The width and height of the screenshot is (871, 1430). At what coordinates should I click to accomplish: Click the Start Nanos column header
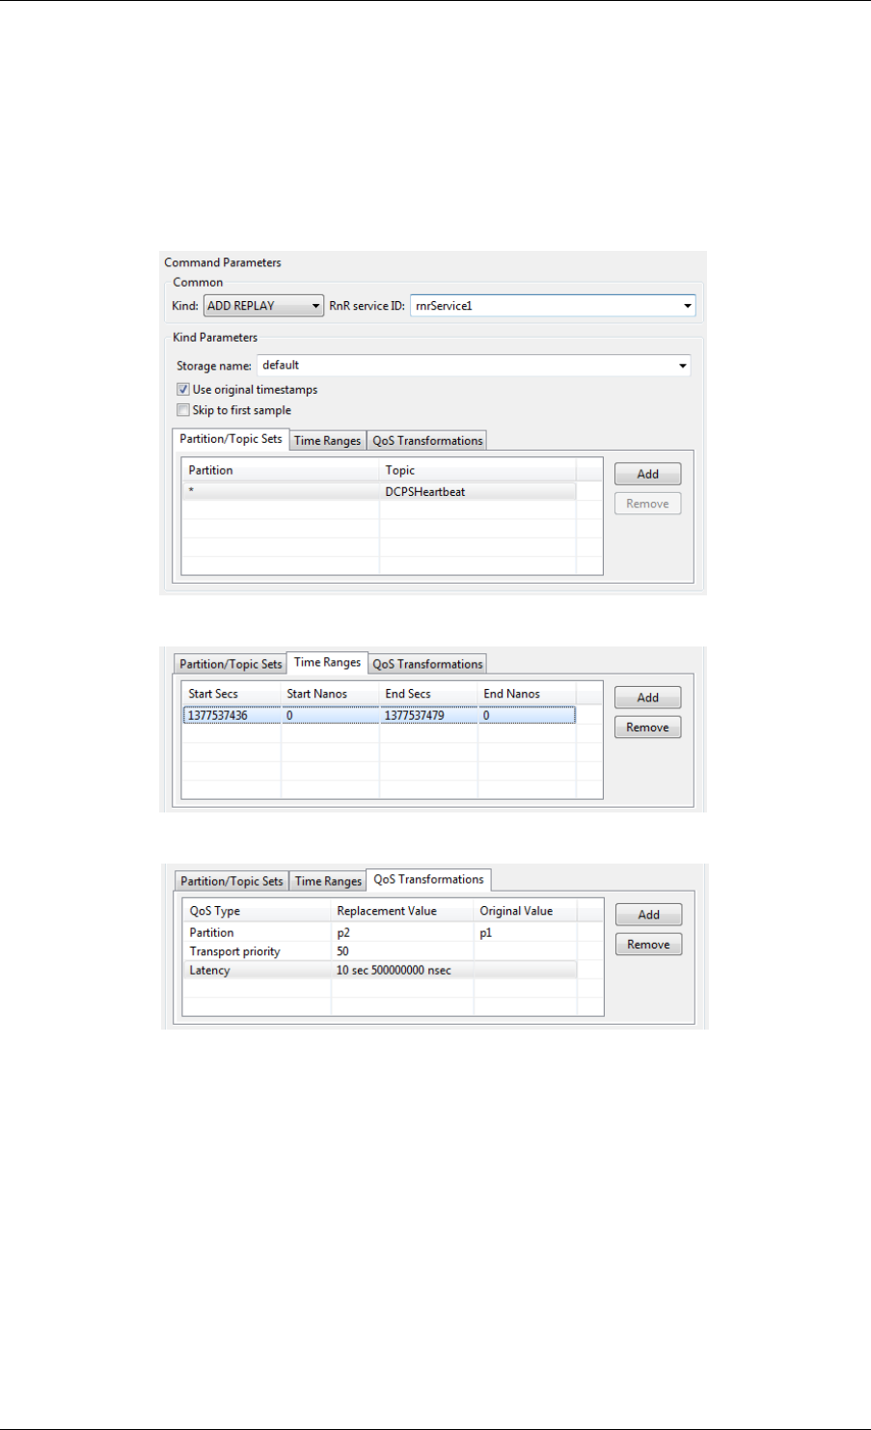[x=330, y=695]
